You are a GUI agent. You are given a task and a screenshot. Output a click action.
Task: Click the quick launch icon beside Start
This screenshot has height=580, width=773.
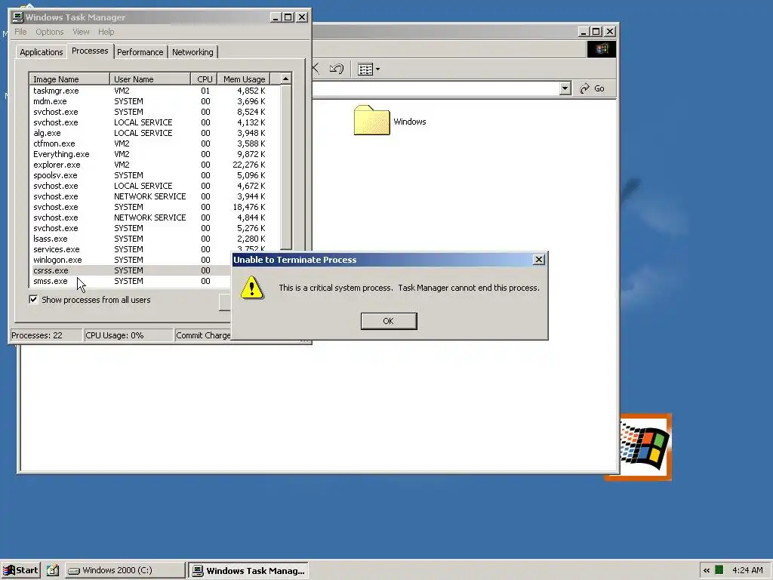tap(53, 570)
